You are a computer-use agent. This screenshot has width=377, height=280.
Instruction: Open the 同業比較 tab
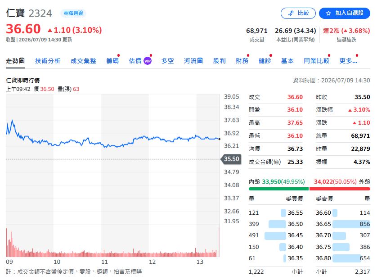316,61
